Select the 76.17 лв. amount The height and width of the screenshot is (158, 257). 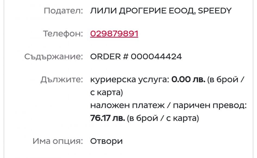pyautogui.click(x=107, y=119)
